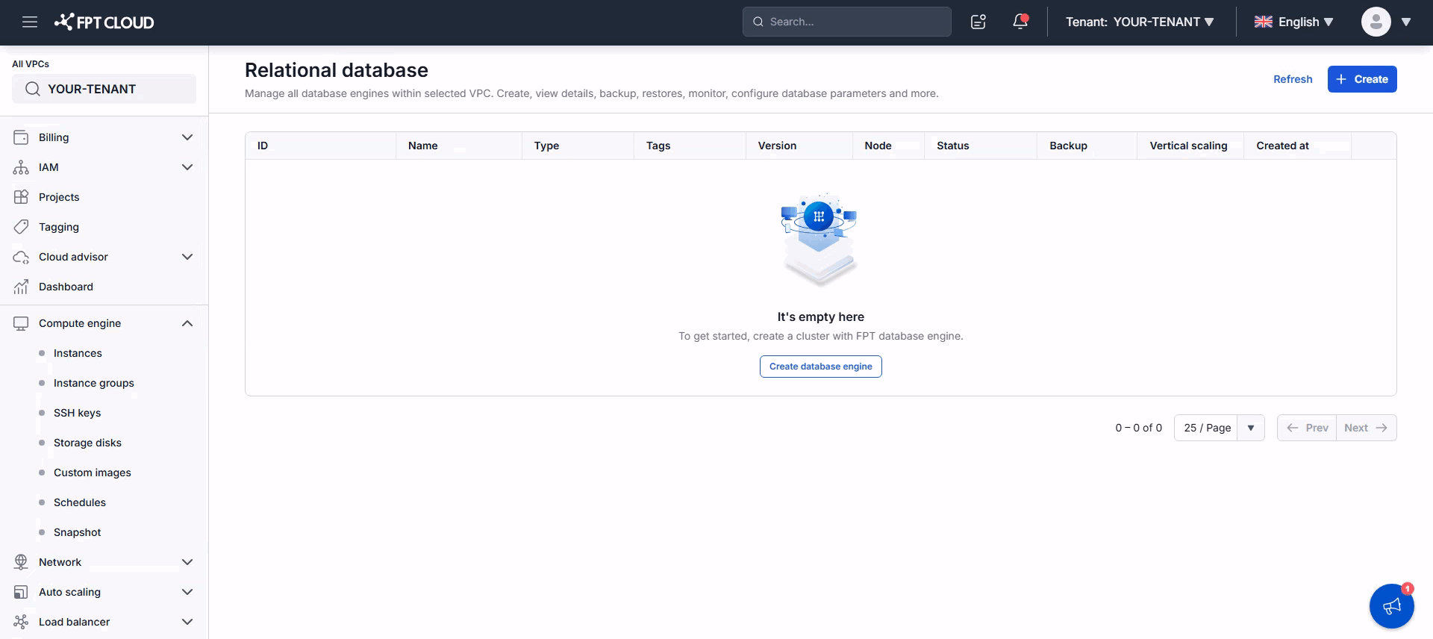Click into the top Search field
The image size is (1433, 639).
846,22
